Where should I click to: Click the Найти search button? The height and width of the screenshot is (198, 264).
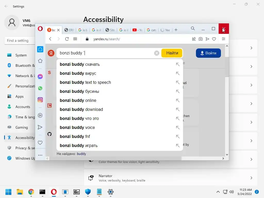click(x=172, y=53)
